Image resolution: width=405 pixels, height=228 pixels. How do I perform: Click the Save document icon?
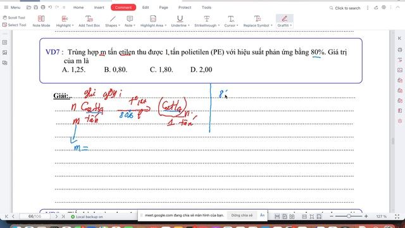35,8
